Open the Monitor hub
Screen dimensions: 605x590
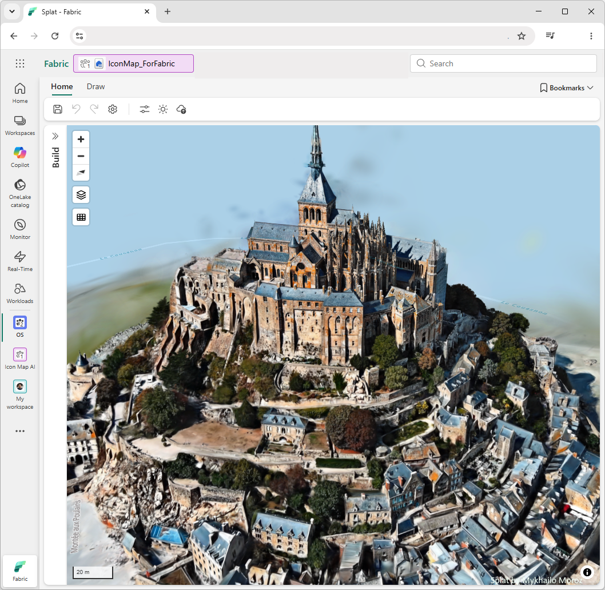[x=20, y=230]
